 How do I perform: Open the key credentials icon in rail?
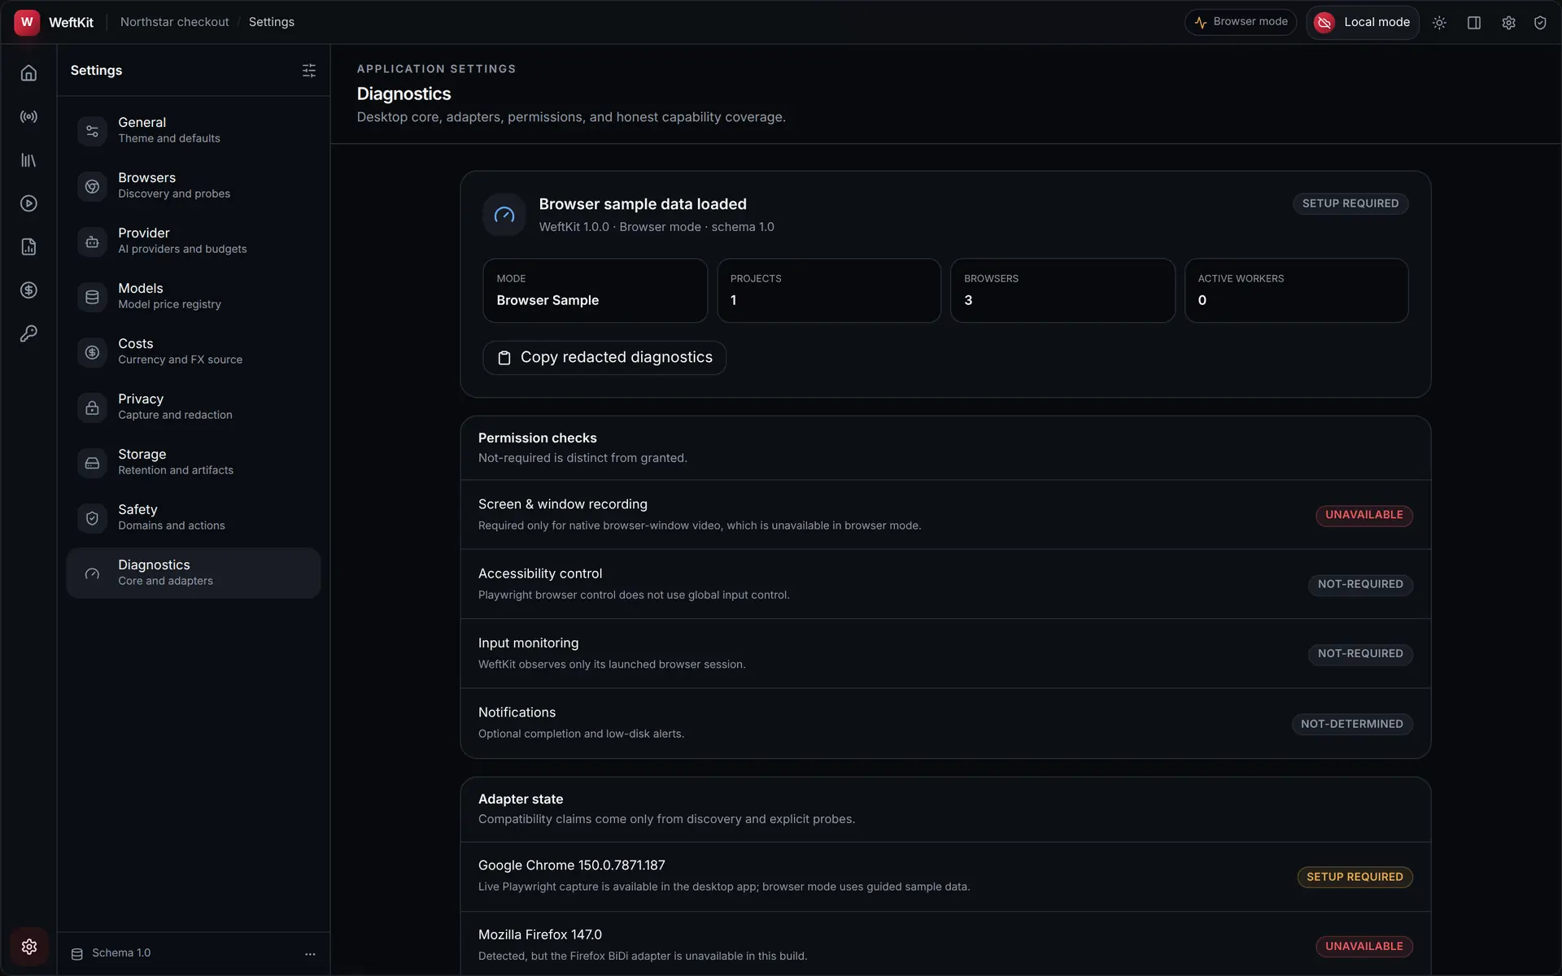(28, 333)
